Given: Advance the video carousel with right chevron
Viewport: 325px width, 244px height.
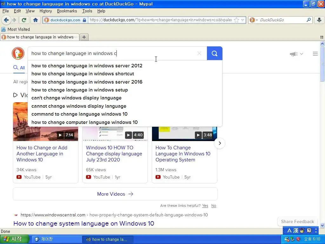Looking at the screenshot, I should click(220, 143).
